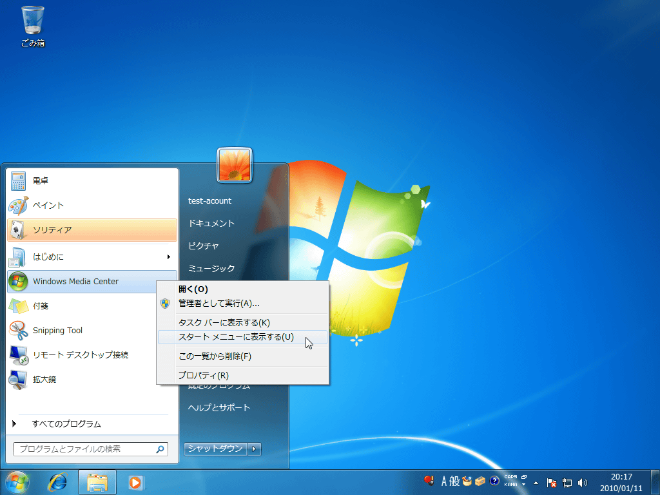Open the IME tools toolbox icon

pos(480,481)
